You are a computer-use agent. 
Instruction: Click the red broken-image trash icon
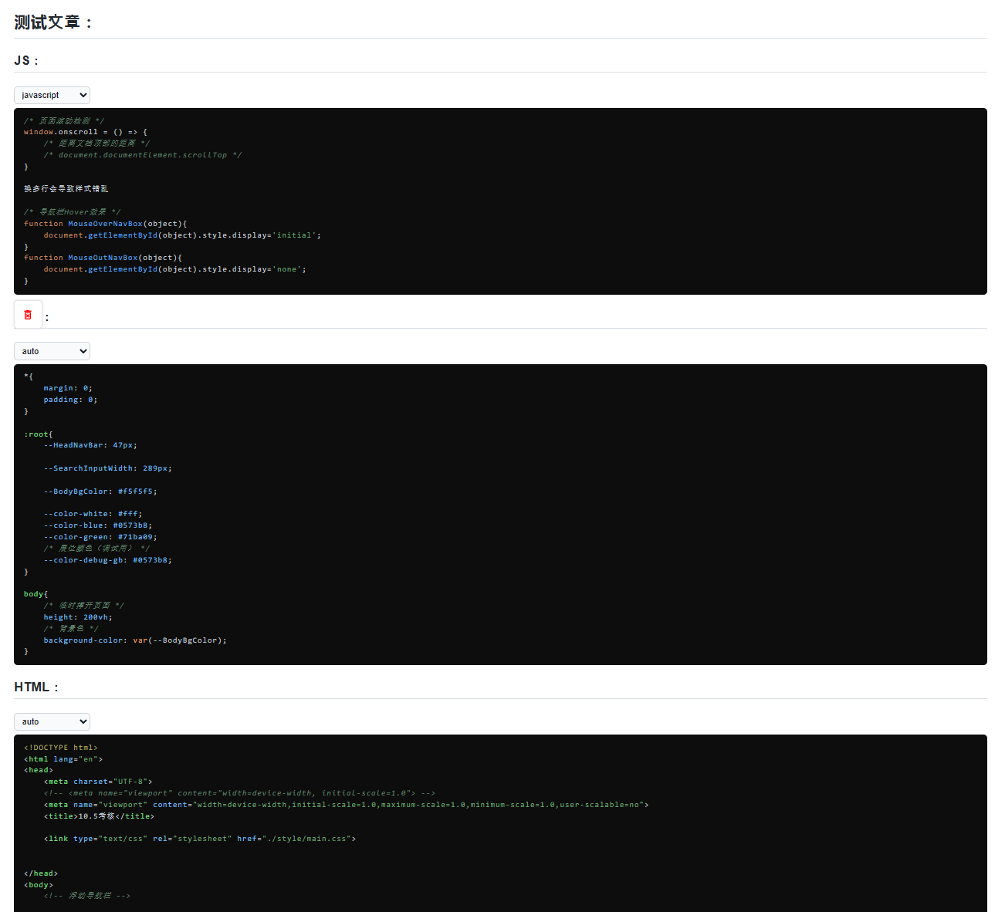click(x=28, y=315)
